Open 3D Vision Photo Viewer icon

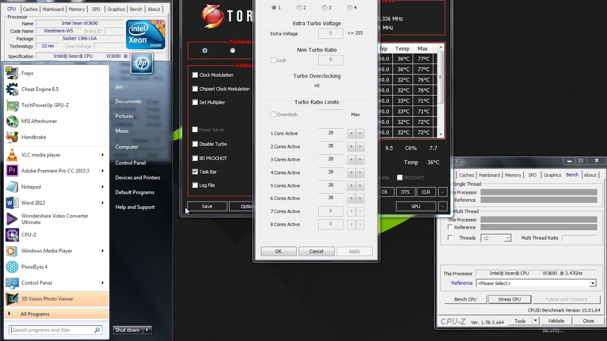tap(12, 299)
